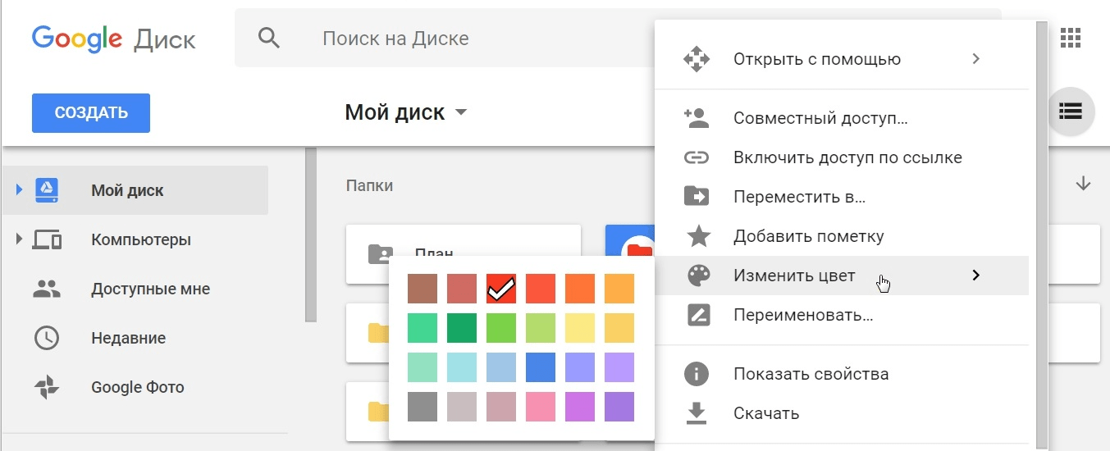Click the sidebar's vertical scrollbar
Screen dimensions: 1110x451
pyautogui.click(x=310, y=235)
